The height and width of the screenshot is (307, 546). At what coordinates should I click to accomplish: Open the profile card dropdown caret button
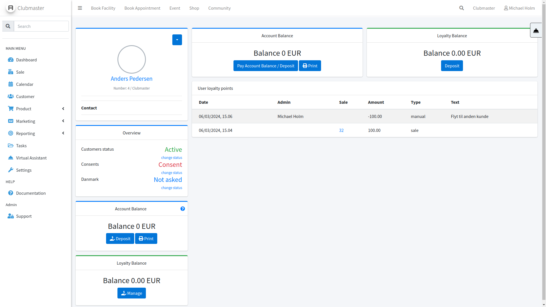[177, 40]
